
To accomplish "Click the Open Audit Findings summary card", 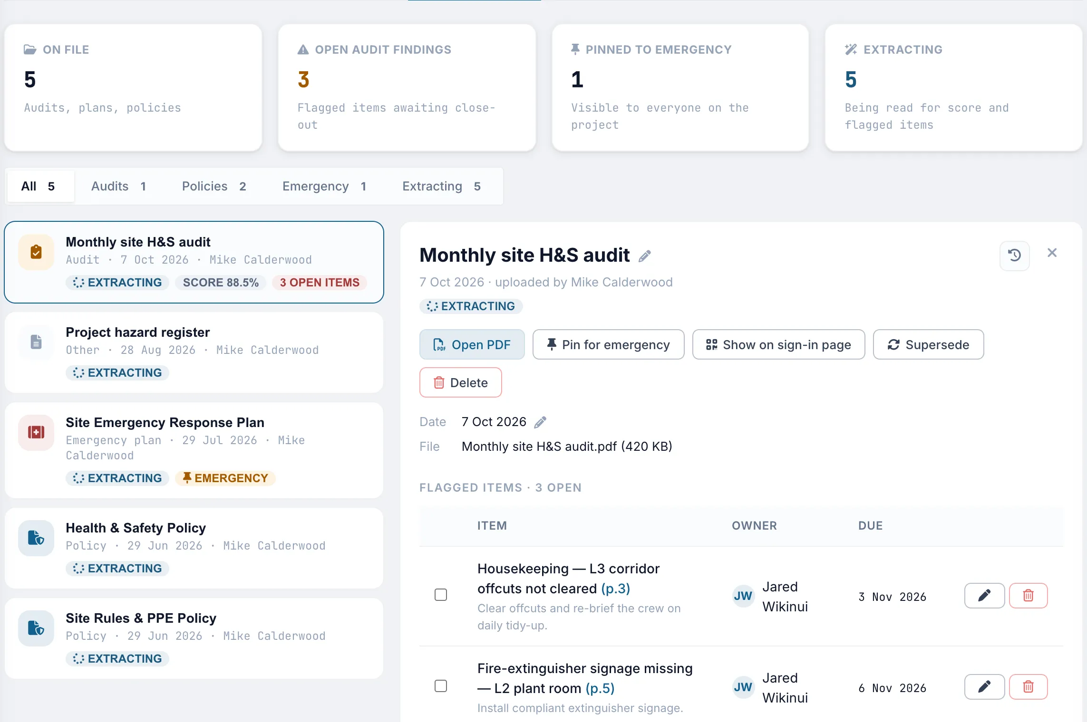I will click(x=407, y=88).
